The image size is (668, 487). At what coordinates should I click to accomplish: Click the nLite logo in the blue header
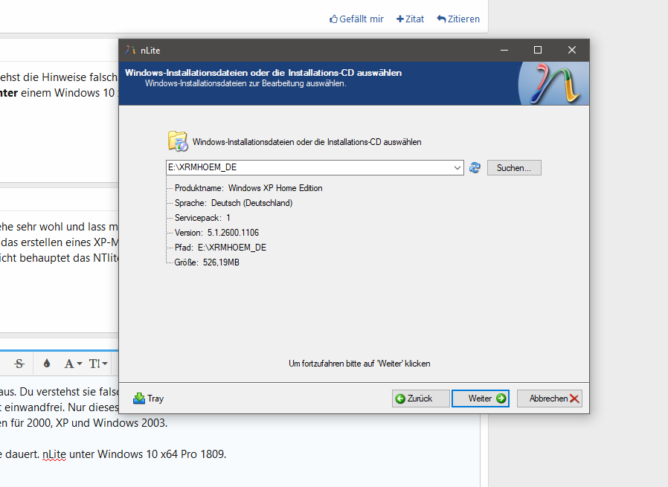click(x=554, y=83)
